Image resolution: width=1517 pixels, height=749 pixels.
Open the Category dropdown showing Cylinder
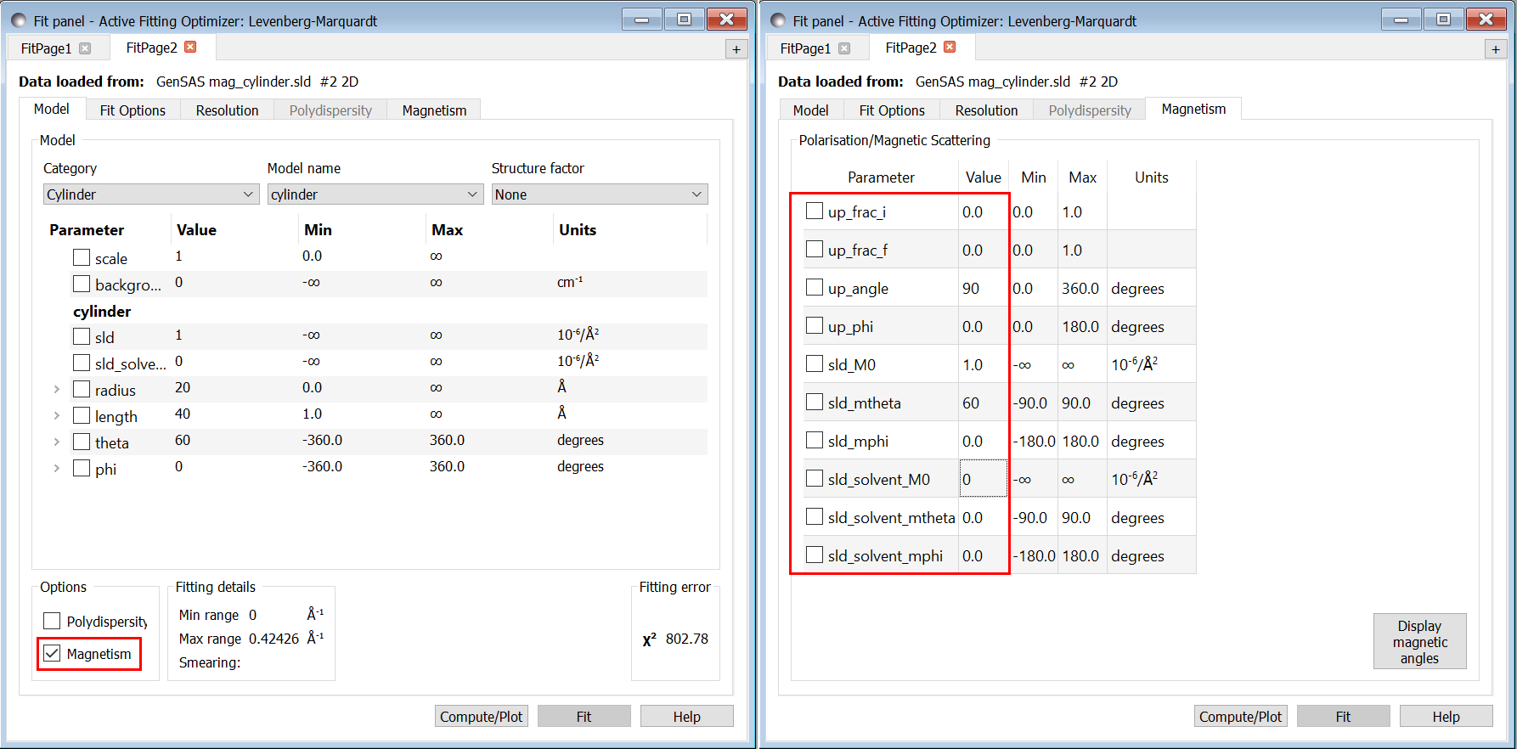tap(150, 194)
